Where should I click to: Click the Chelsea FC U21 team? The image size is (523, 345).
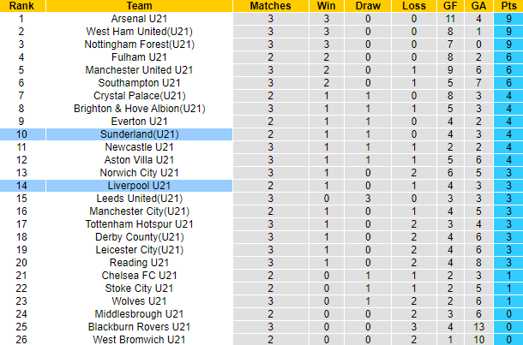click(x=140, y=276)
